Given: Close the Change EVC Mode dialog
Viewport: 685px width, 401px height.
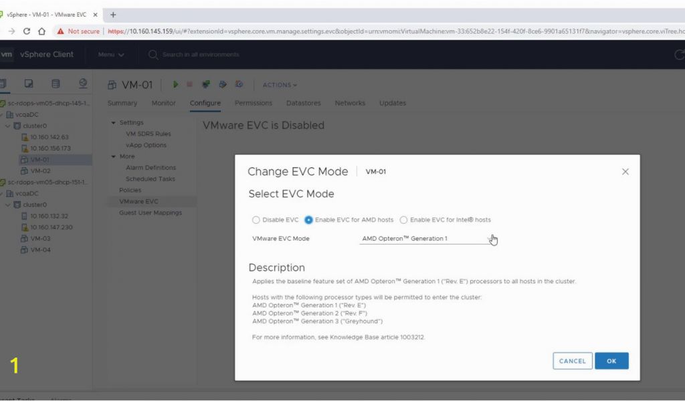Looking at the screenshot, I should tap(625, 172).
